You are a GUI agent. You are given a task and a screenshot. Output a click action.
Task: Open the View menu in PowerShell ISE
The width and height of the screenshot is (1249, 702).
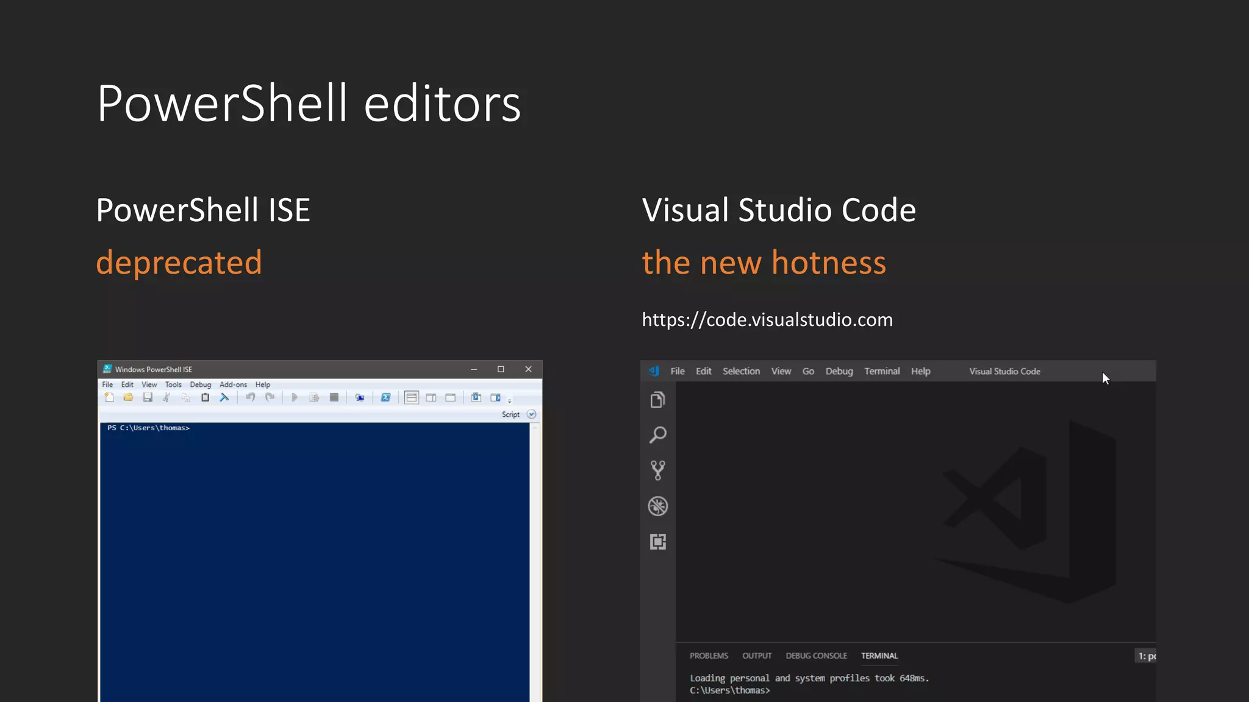[149, 385]
